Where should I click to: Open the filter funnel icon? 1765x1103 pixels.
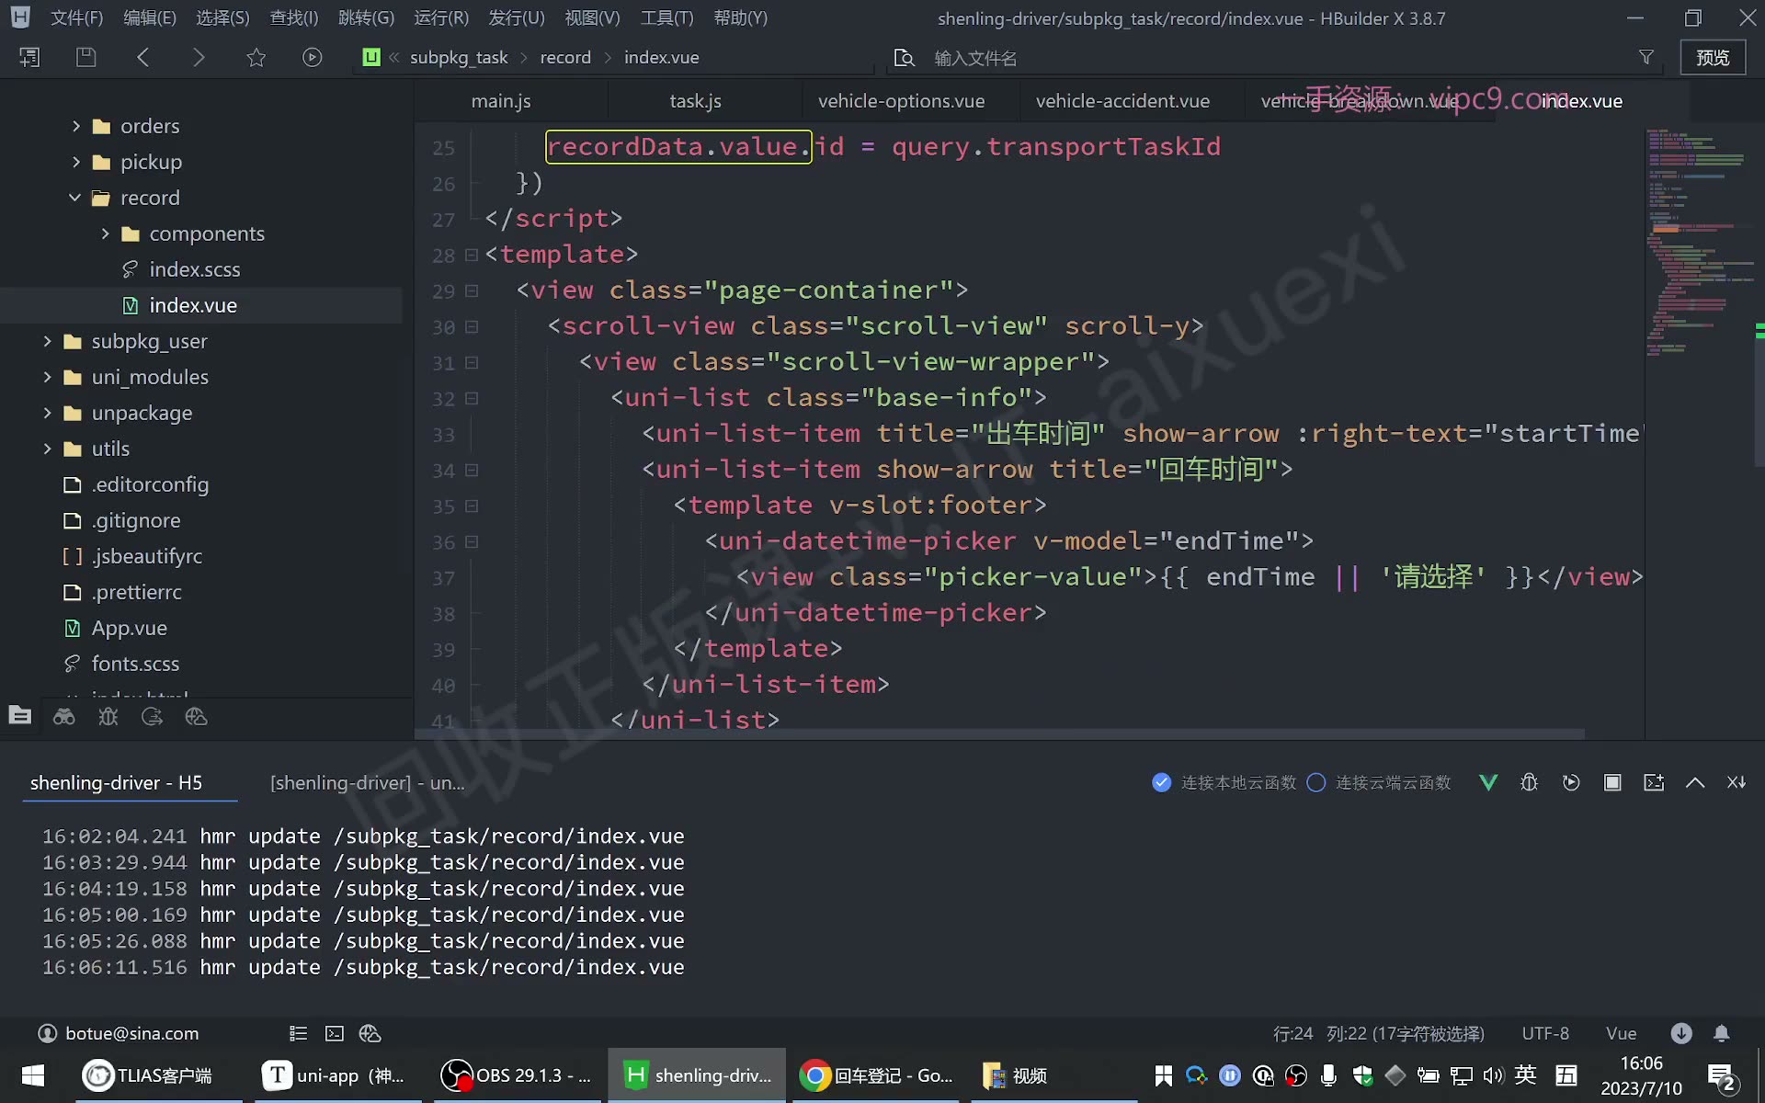1646,57
